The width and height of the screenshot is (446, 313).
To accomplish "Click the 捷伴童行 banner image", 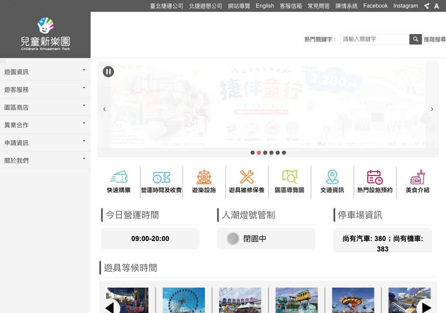I will coord(268,104).
